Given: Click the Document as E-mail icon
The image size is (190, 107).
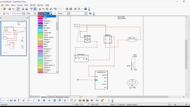Looking at the screenshot, I should (13, 9).
